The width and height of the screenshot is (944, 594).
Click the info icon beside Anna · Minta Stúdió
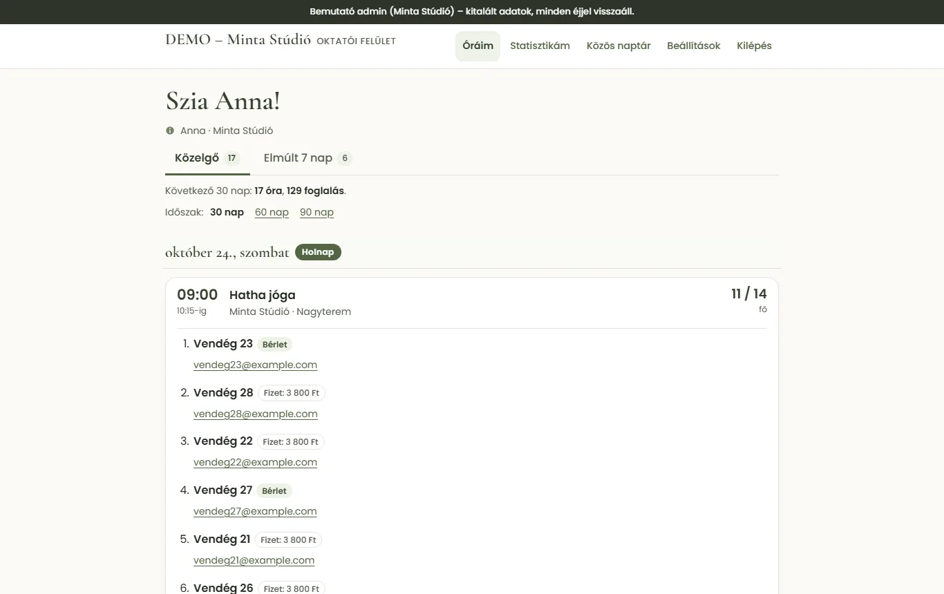(170, 131)
